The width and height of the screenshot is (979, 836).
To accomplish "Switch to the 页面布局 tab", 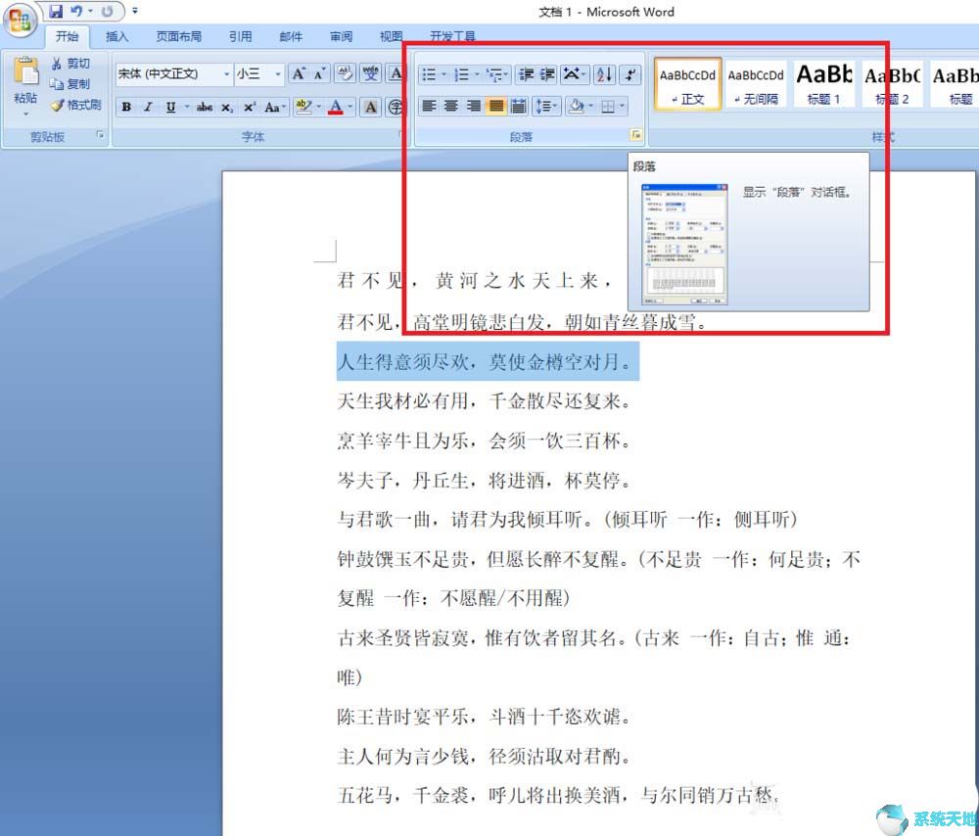I will tap(178, 36).
